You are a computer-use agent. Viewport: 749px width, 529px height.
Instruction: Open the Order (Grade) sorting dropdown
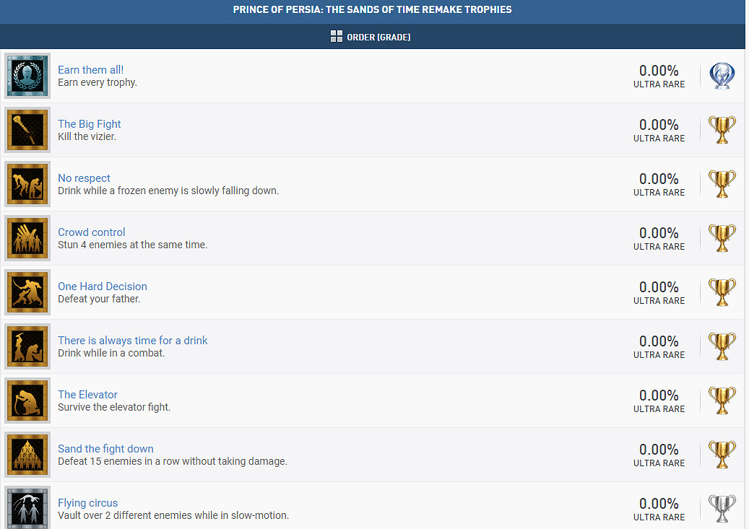point(378,37)
